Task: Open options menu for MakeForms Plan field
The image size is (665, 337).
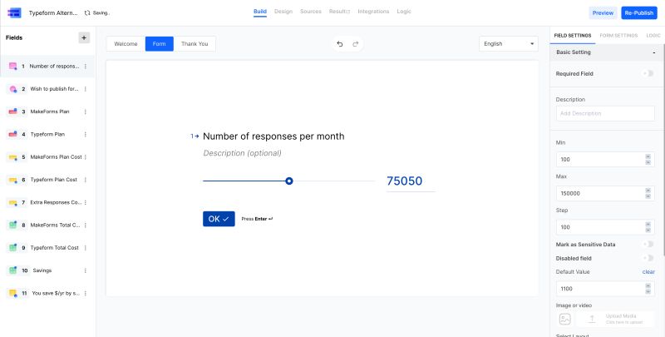Action: pos(86,112)
